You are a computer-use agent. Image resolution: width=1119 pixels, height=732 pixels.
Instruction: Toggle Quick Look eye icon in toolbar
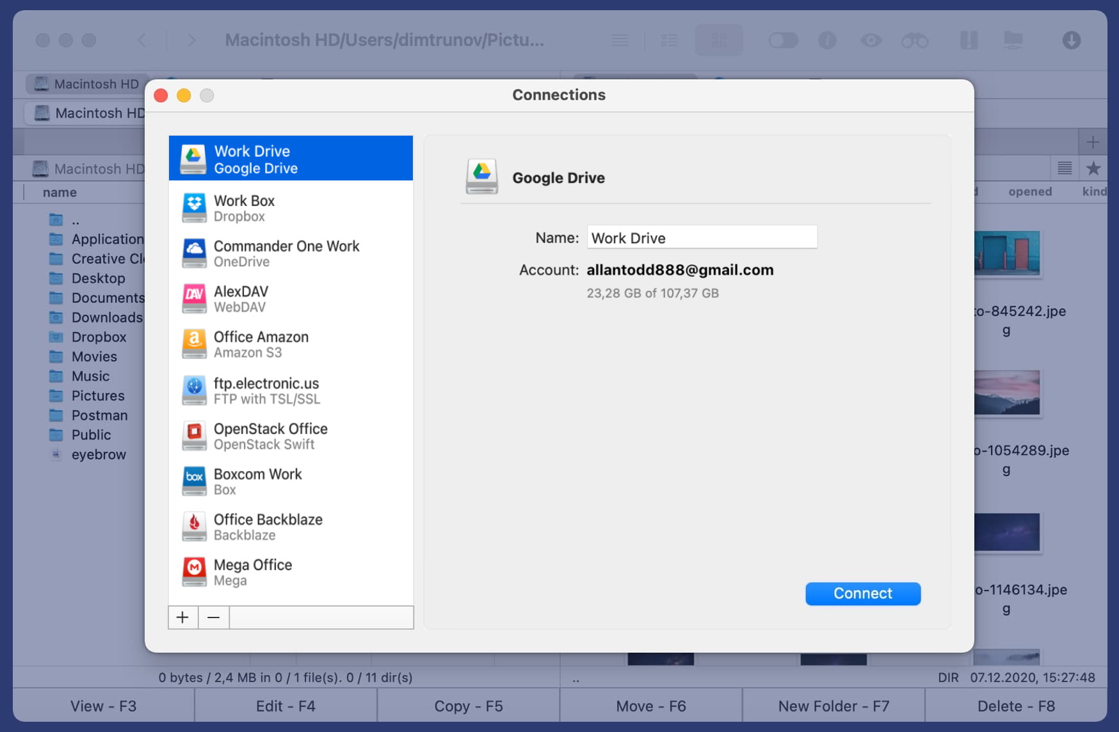click(x=871, y=40)
